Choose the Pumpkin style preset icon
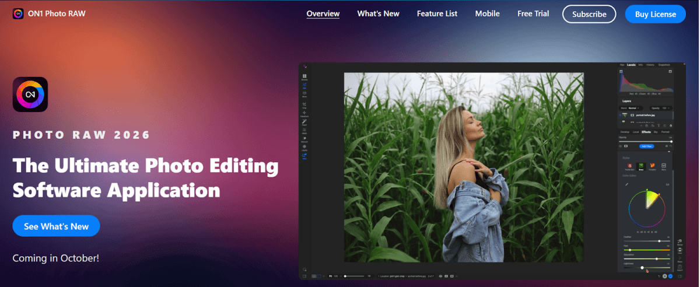Image resolution: width=700 pixels, height=287 pixels. pos(653,167)
